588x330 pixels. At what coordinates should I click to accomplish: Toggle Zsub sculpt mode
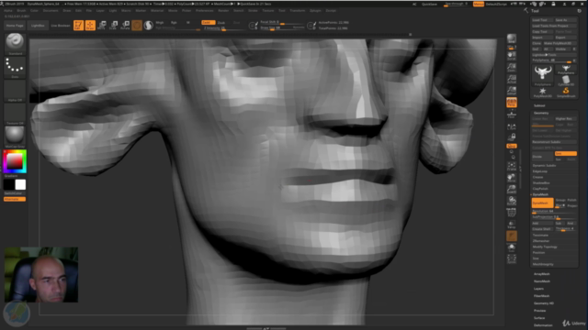[x=221, y=22]
